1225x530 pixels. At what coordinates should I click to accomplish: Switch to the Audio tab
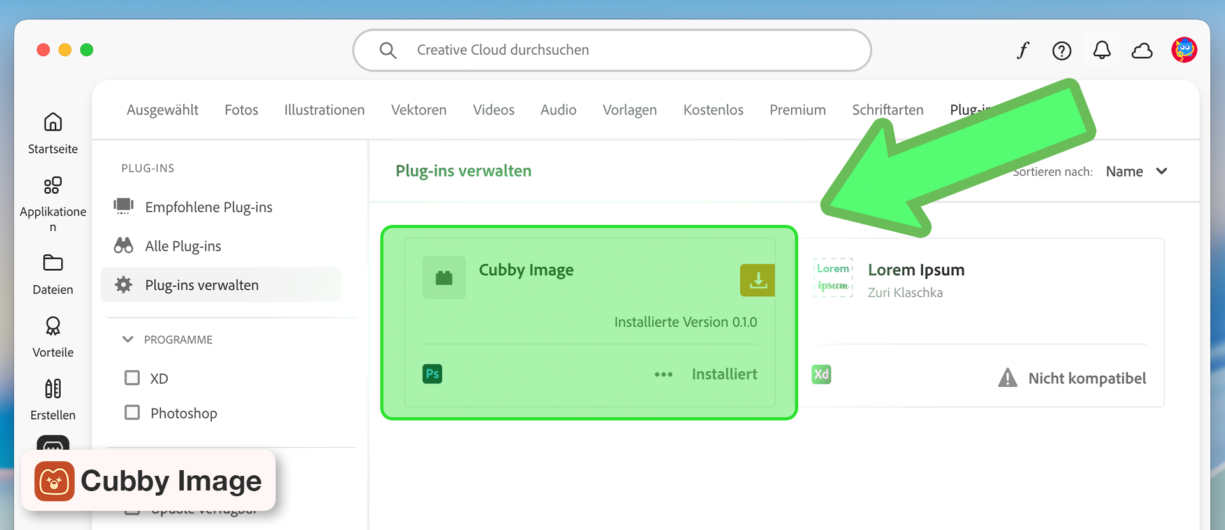coord(558,110)
